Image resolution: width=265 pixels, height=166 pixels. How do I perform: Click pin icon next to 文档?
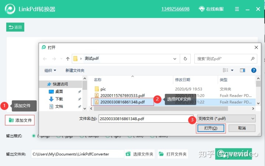[79, 107]
